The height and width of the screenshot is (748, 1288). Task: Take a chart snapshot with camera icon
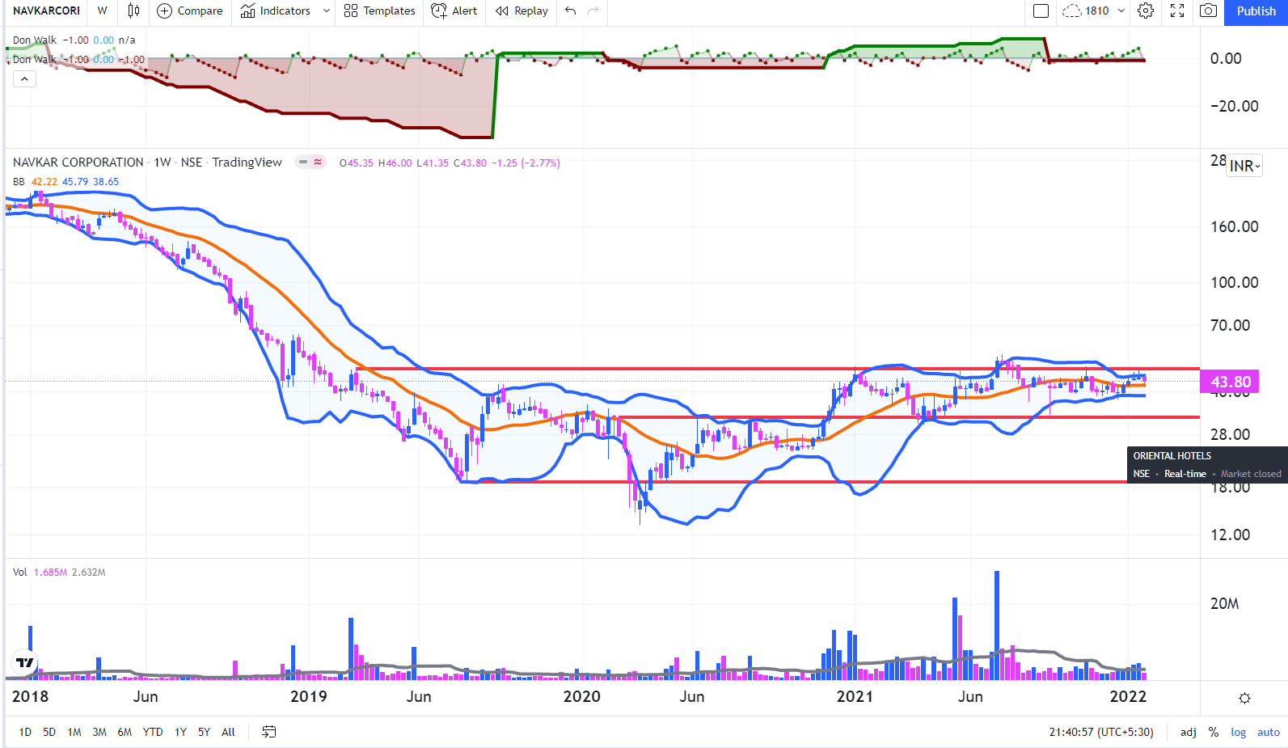click(x=1208, y=11)
